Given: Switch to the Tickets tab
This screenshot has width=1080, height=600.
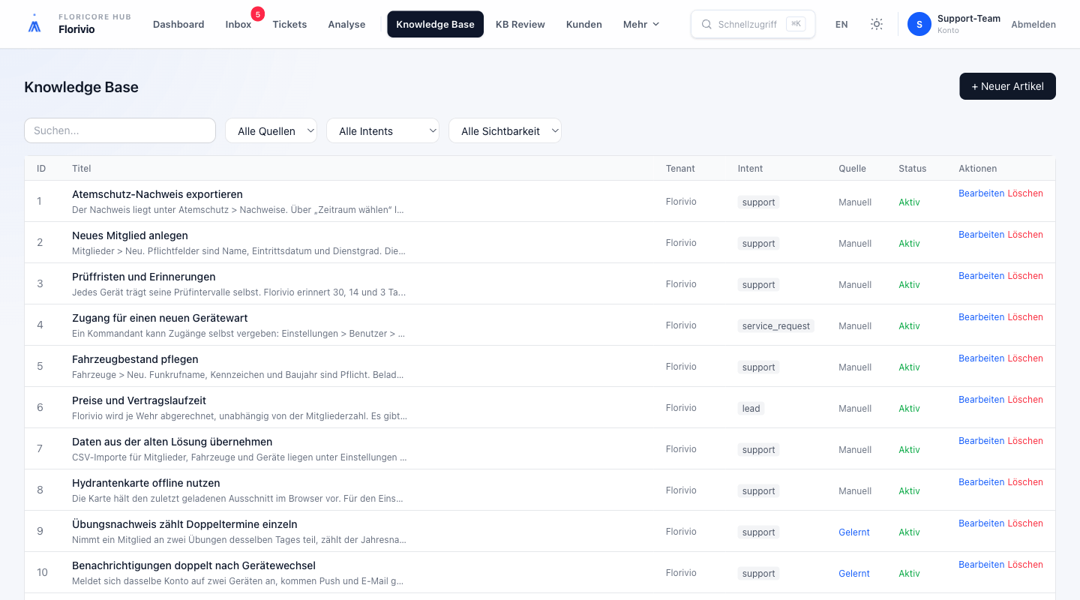Looking at the screenshot, I should tap(289, 24).
